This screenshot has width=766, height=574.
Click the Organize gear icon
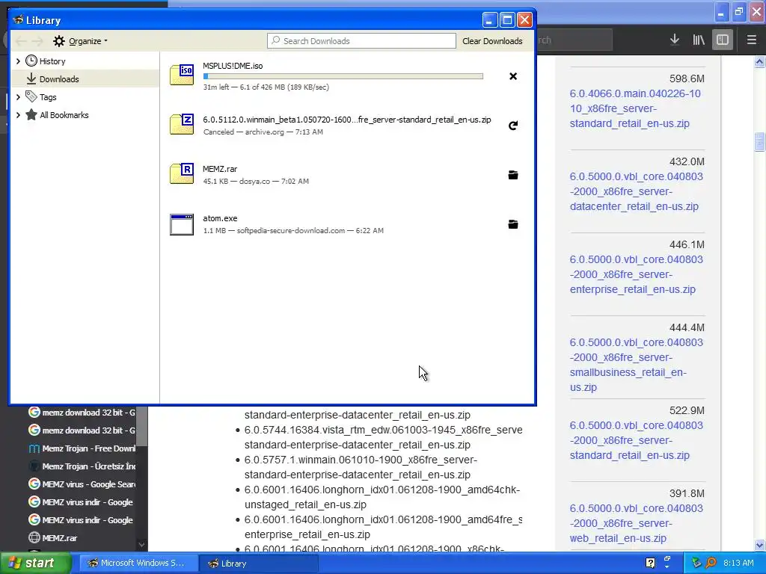pos(59,41)
